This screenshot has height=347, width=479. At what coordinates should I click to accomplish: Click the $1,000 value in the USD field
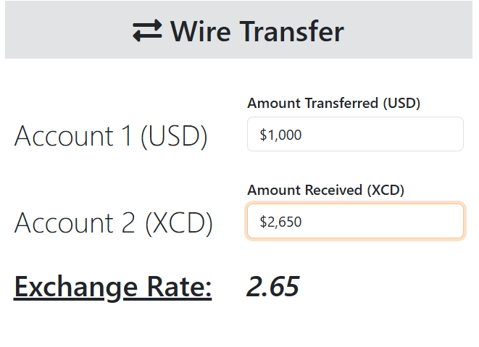(280, 135)
